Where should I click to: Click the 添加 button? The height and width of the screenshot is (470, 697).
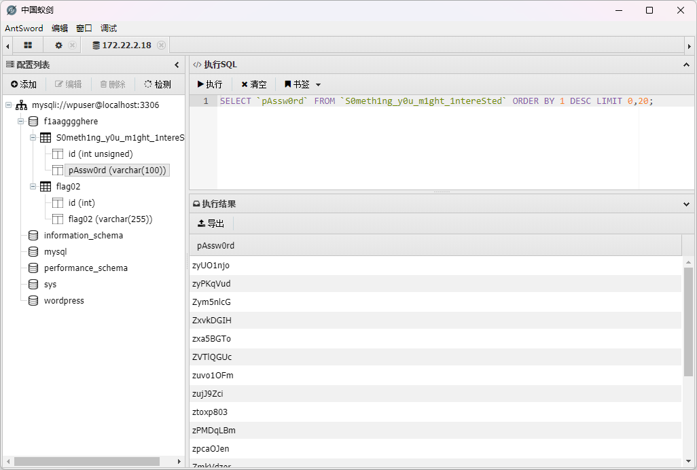tap(24, 84)
